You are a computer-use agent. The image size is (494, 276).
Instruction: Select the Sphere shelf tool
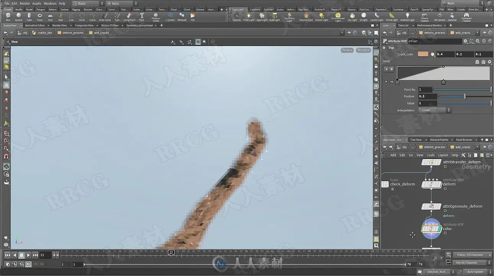click(18, 17)
